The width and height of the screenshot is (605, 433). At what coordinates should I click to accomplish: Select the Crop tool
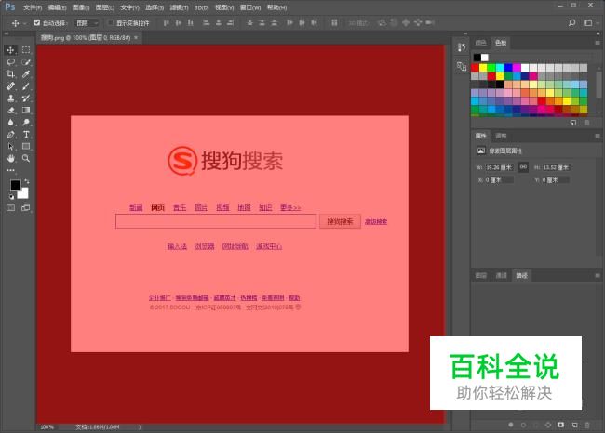tap(10, 74)
